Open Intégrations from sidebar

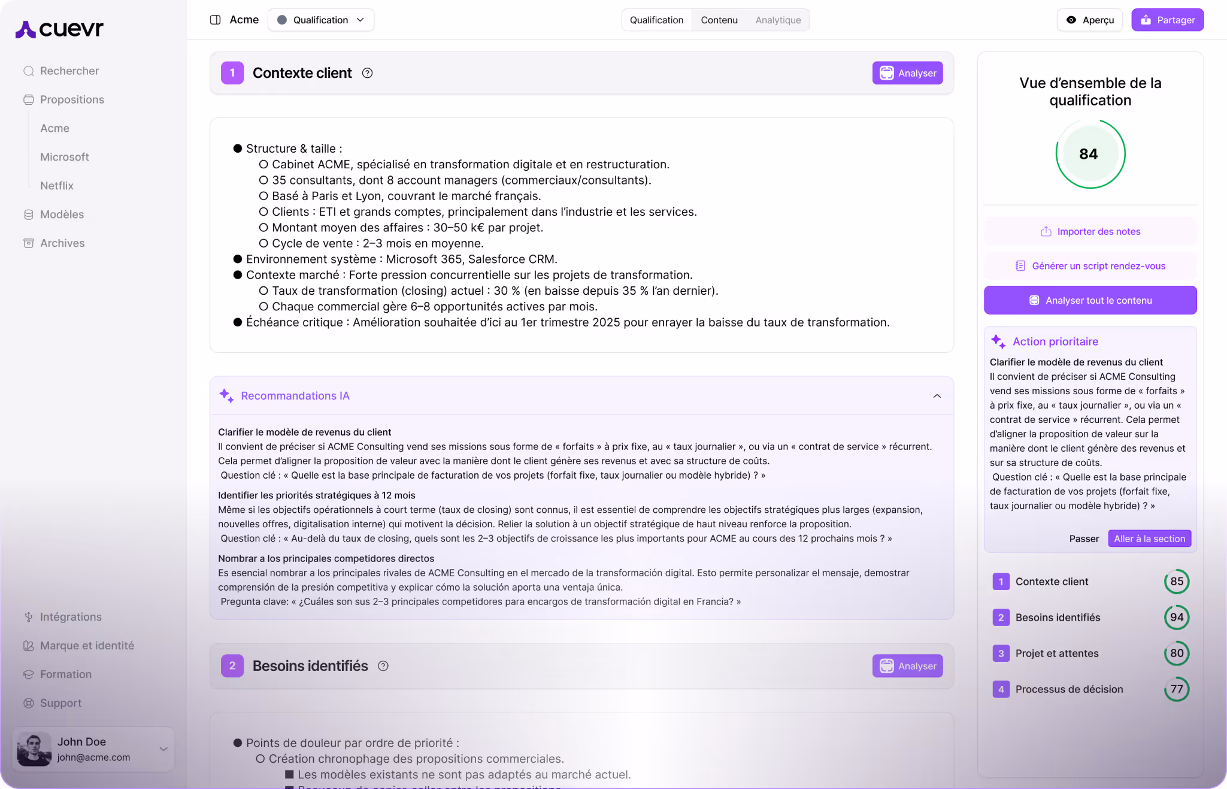tap(70, 616)
